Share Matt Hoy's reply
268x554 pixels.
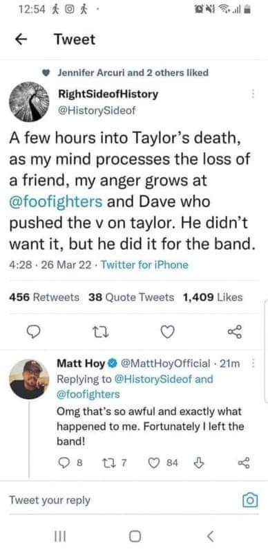pyautogui.click(x=243, y=463)
